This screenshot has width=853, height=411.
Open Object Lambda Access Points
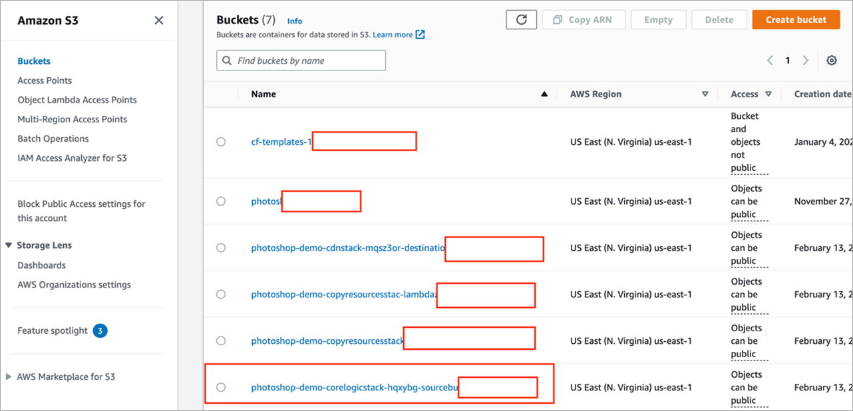pyautogui.click(x=77, y=100)
